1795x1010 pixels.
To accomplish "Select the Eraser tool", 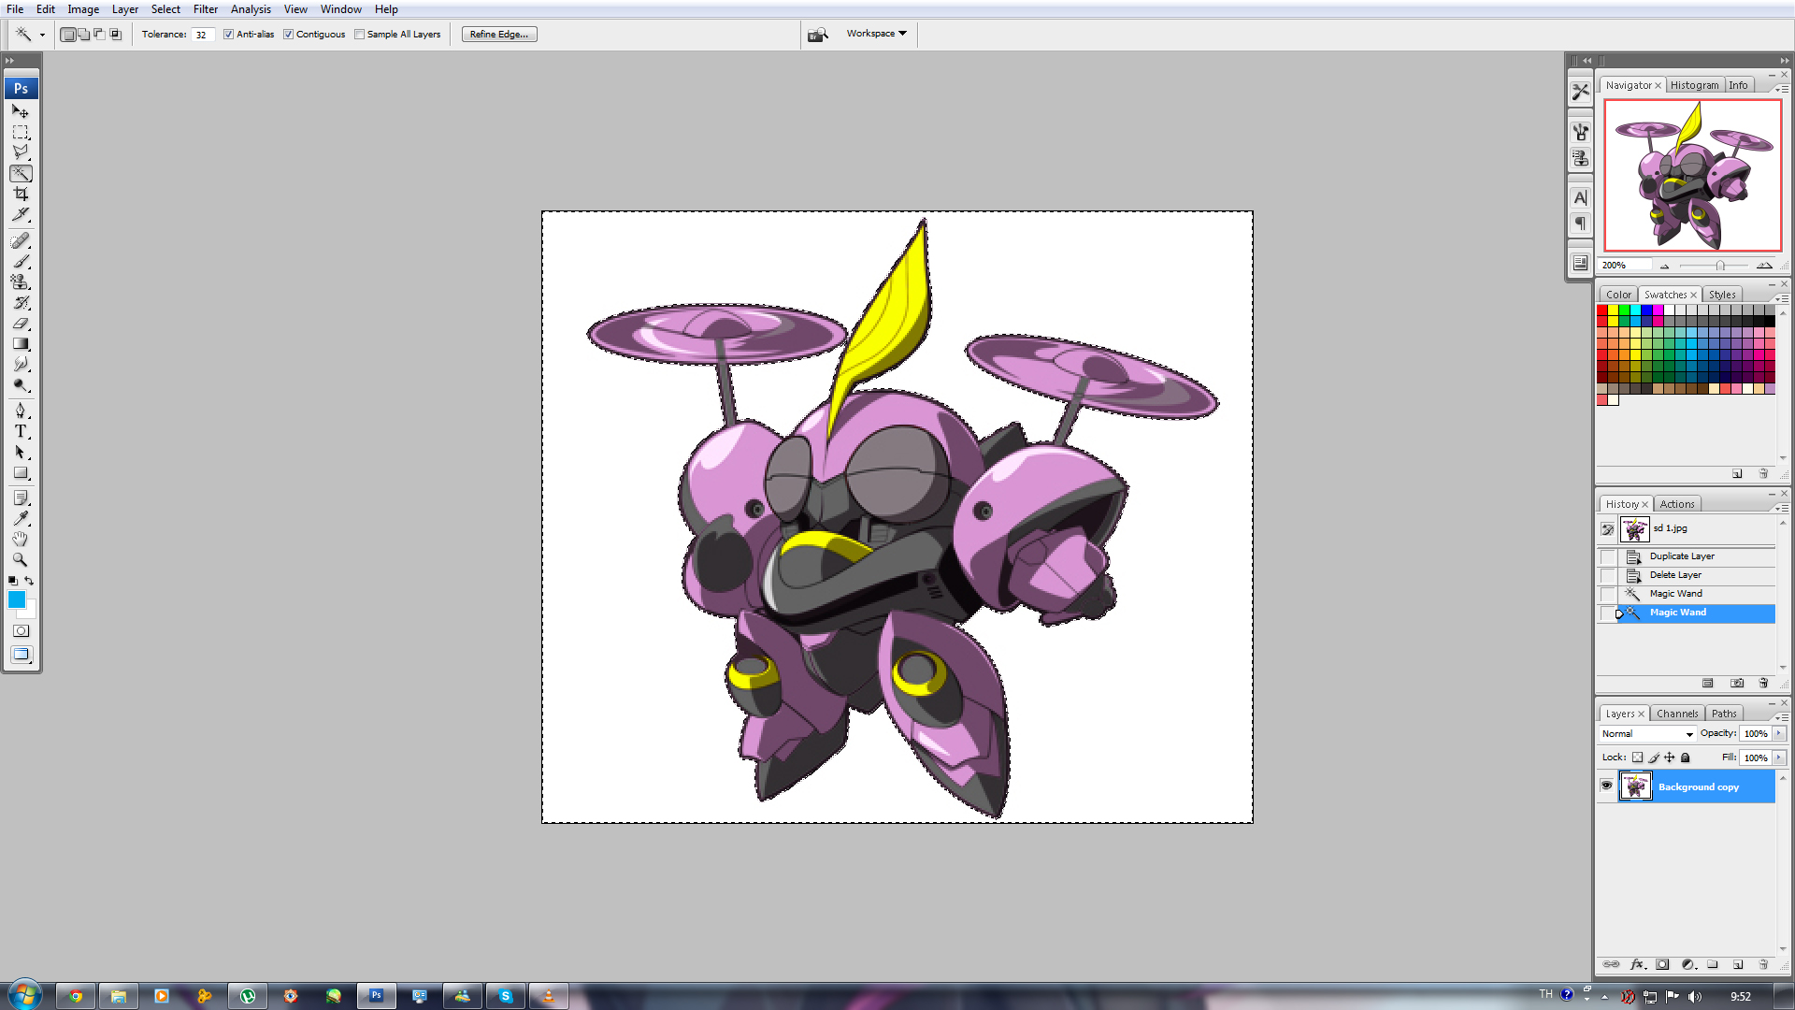I will pos(21,324).
